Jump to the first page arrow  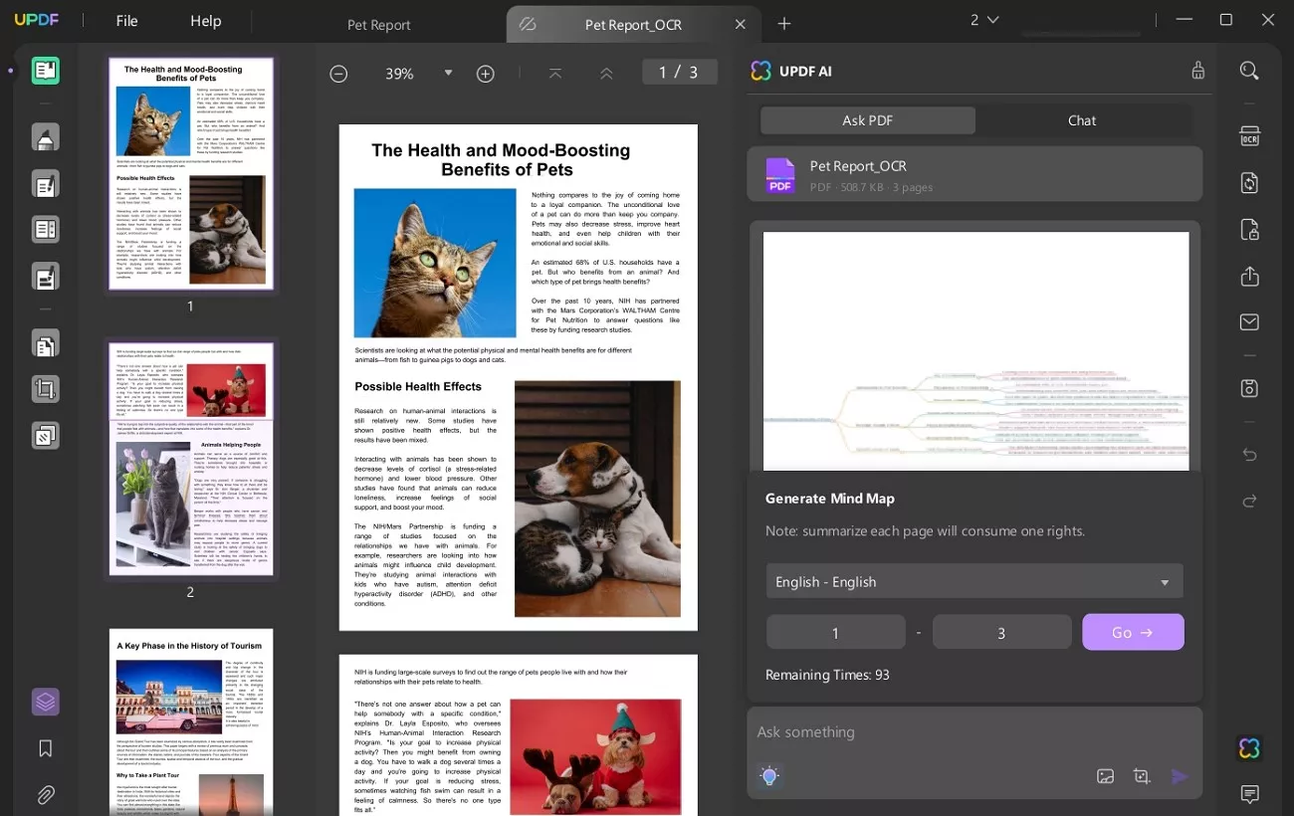point(555,74)
